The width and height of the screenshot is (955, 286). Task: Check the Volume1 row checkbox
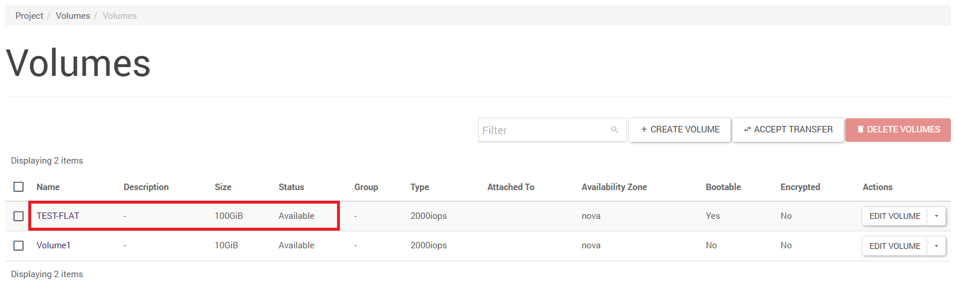click(x=19, y=245)
